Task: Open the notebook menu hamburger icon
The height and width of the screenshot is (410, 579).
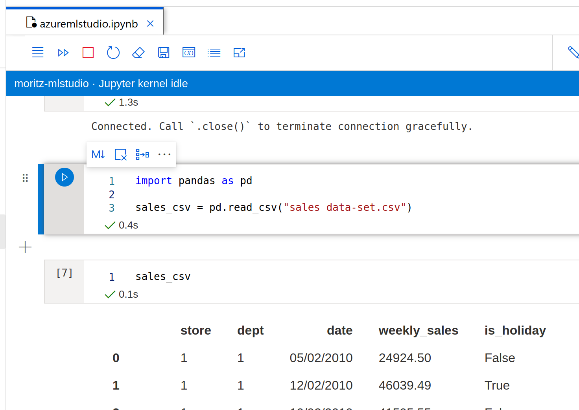Action: (38, 52)
